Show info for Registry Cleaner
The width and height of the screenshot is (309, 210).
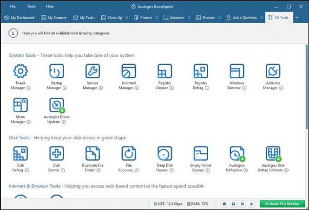point(171,88)
